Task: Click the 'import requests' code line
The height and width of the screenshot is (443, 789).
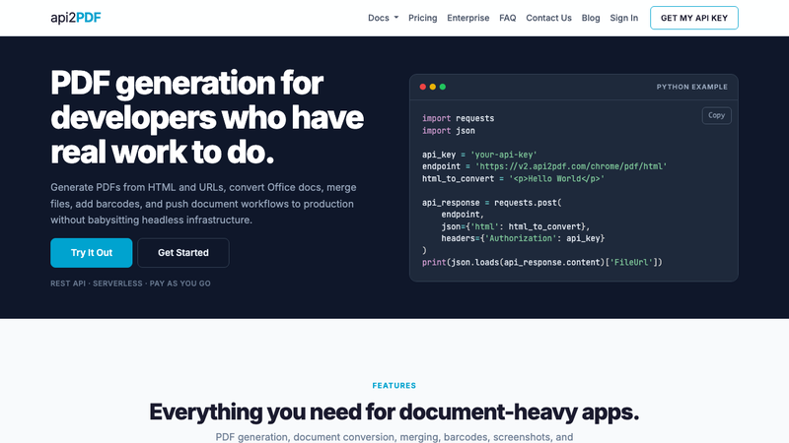Action: click(458, 118)
